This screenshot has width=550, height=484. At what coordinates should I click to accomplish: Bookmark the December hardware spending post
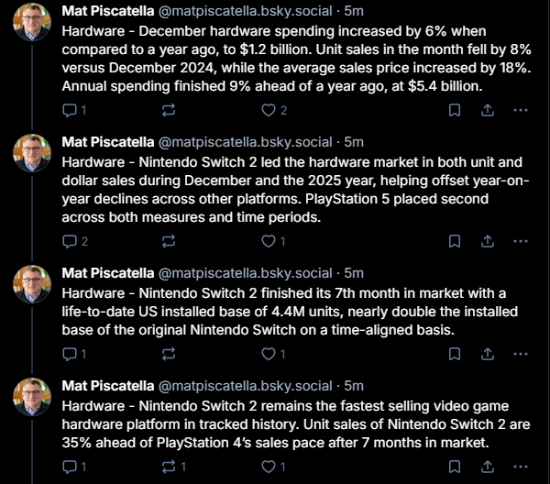pyautogui.click(x=455, y=111)
